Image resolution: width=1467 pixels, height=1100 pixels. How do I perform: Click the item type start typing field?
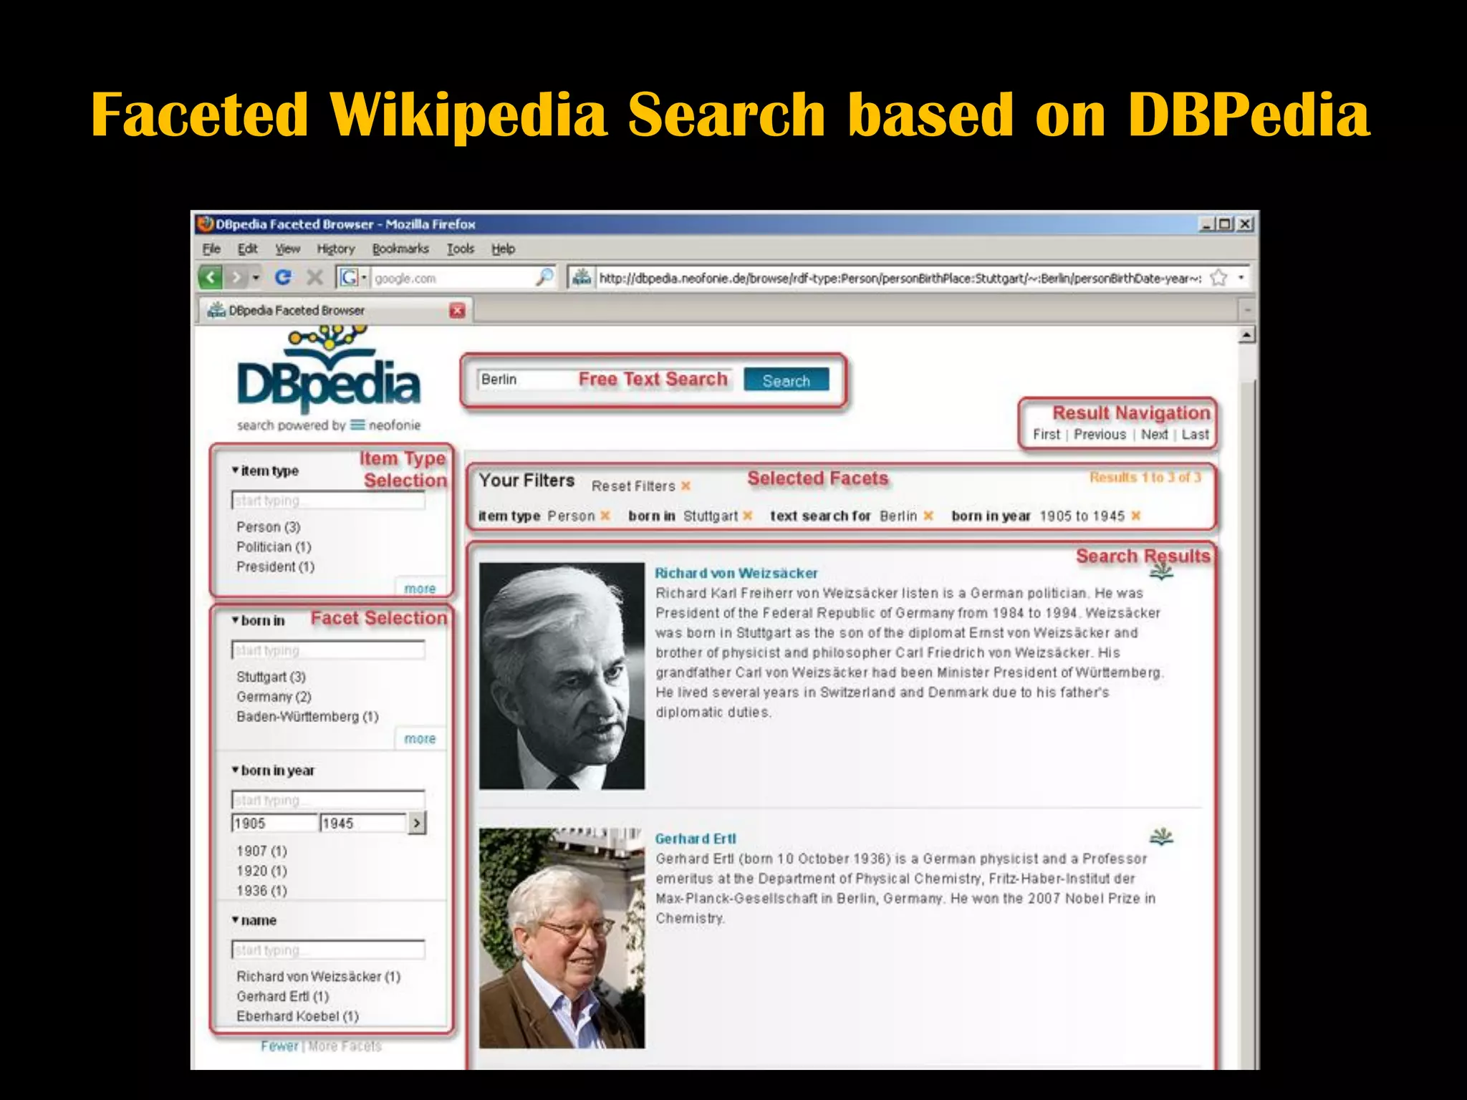coord(328,500)
